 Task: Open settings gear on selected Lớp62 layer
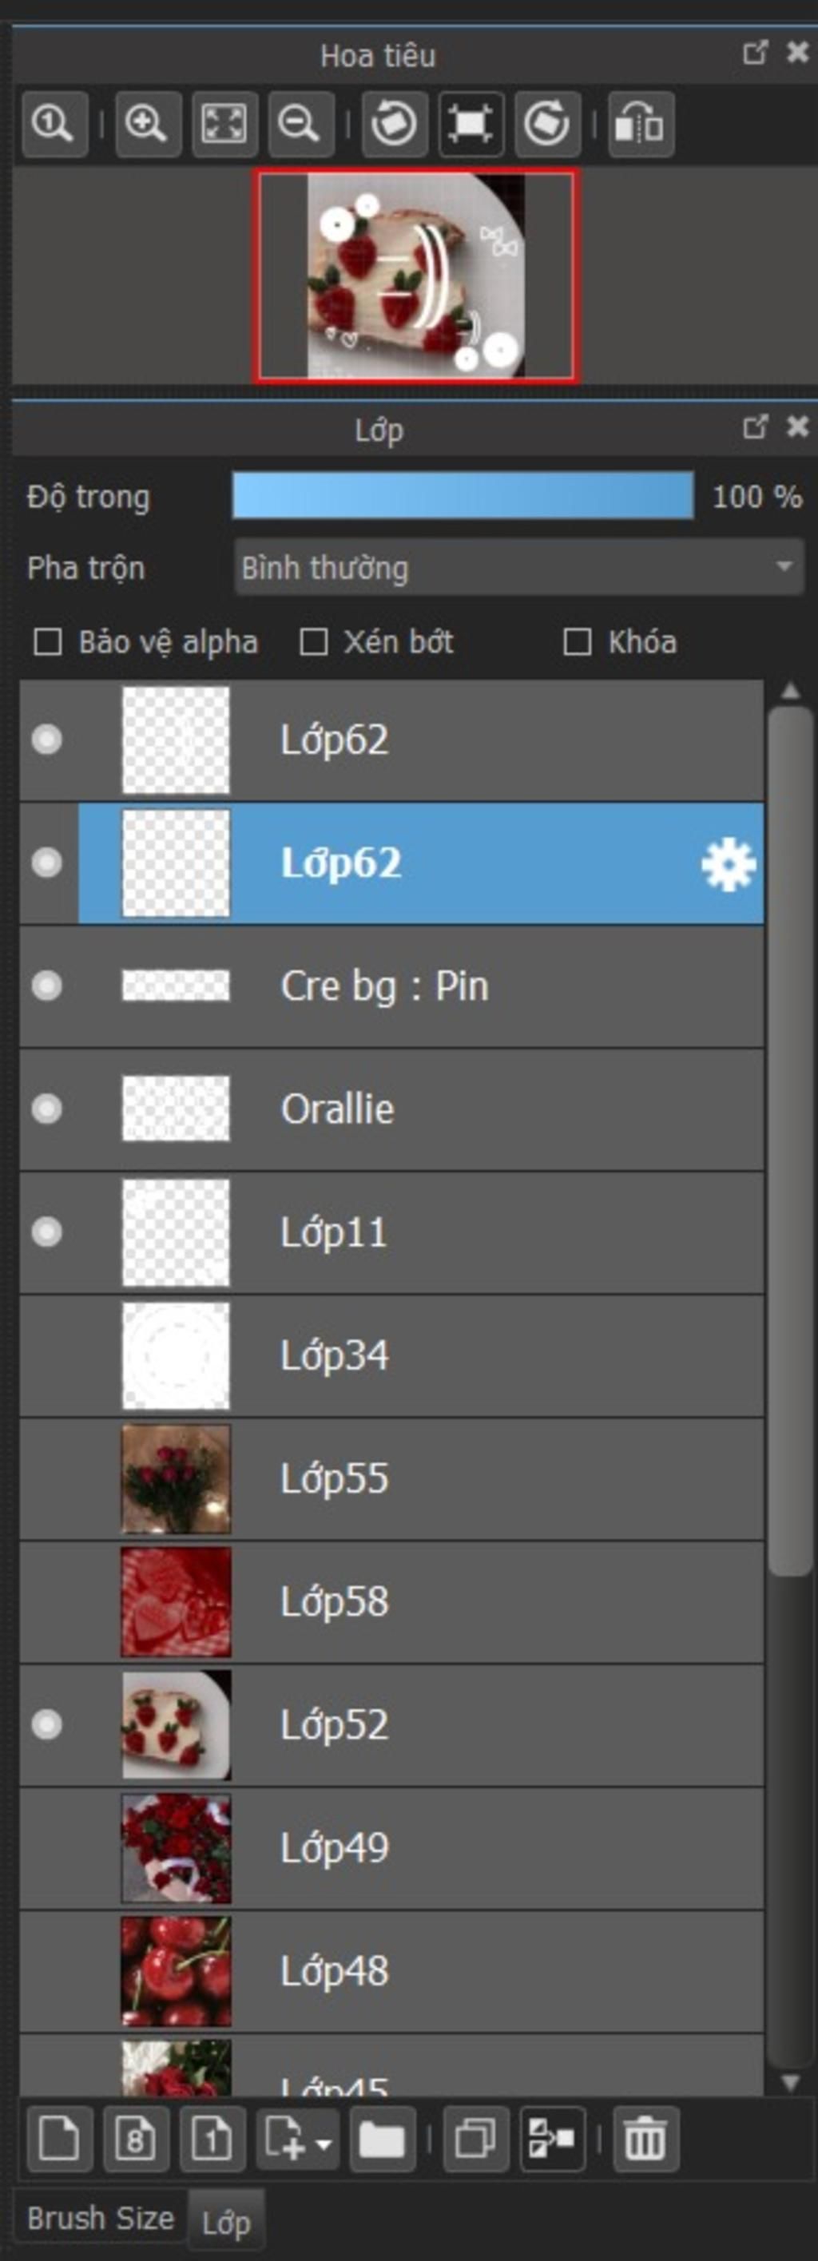tap(729, 865)
